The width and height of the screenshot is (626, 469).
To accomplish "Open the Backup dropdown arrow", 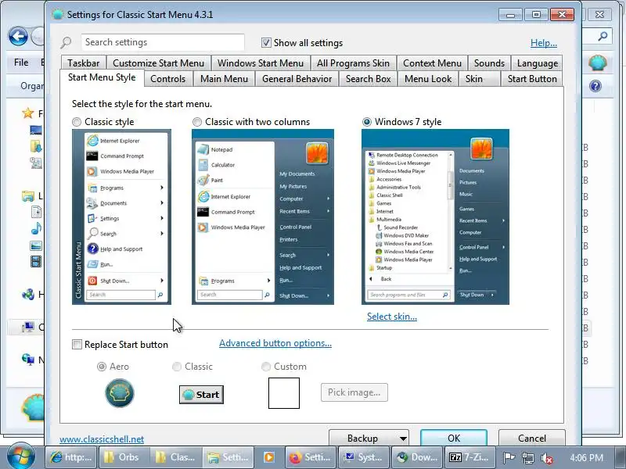I will pyautogui.click(x=403, y=439).
